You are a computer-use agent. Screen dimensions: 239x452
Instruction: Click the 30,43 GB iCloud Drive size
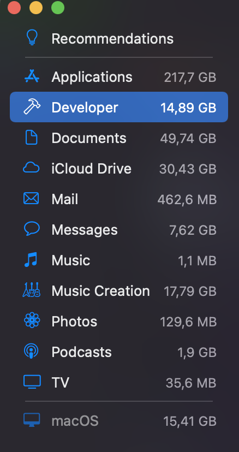188,169
